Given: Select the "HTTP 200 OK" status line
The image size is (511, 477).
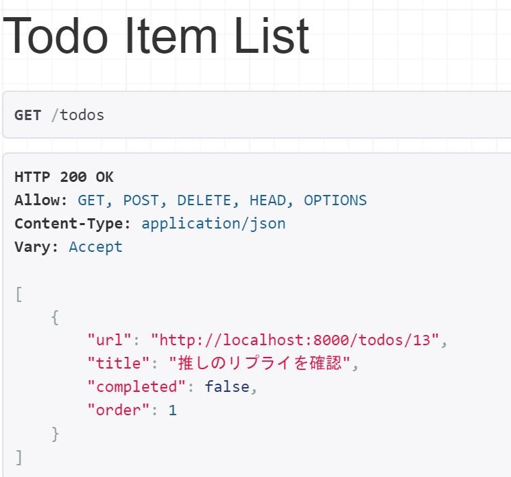Looking at the screenshot, I should pos(64,177).
